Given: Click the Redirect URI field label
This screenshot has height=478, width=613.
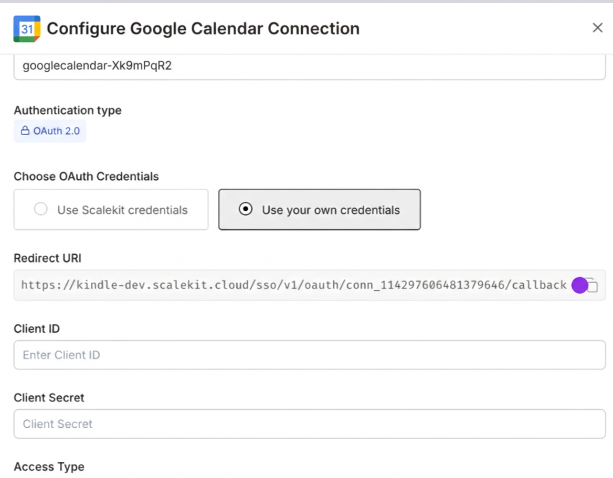Looking at the screenshot, I should click(47, 258).
